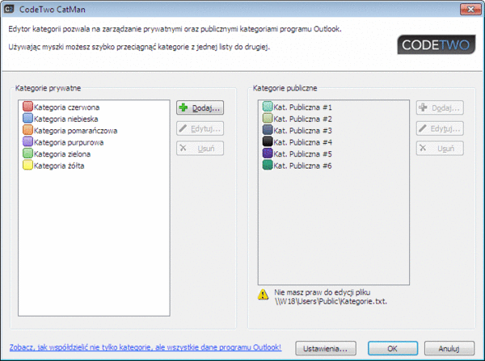The height and width of the screenshot is (361, 485).
Task: Click the CatMan title bar app icon
Action: pyautogui.click(x=9, y=9)
